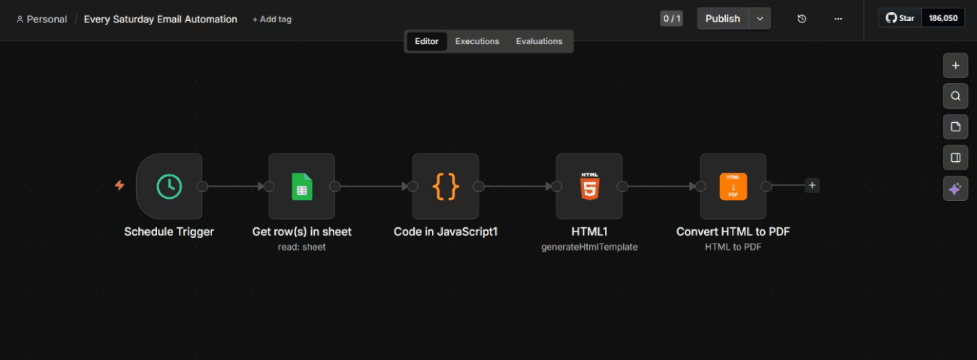Add a sticky note from sidebar
Viewport: 977px width, 360px height.
coord(955,127)
